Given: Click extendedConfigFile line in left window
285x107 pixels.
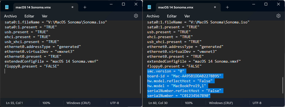Looking at the screenshot, I should coord(51,62).
